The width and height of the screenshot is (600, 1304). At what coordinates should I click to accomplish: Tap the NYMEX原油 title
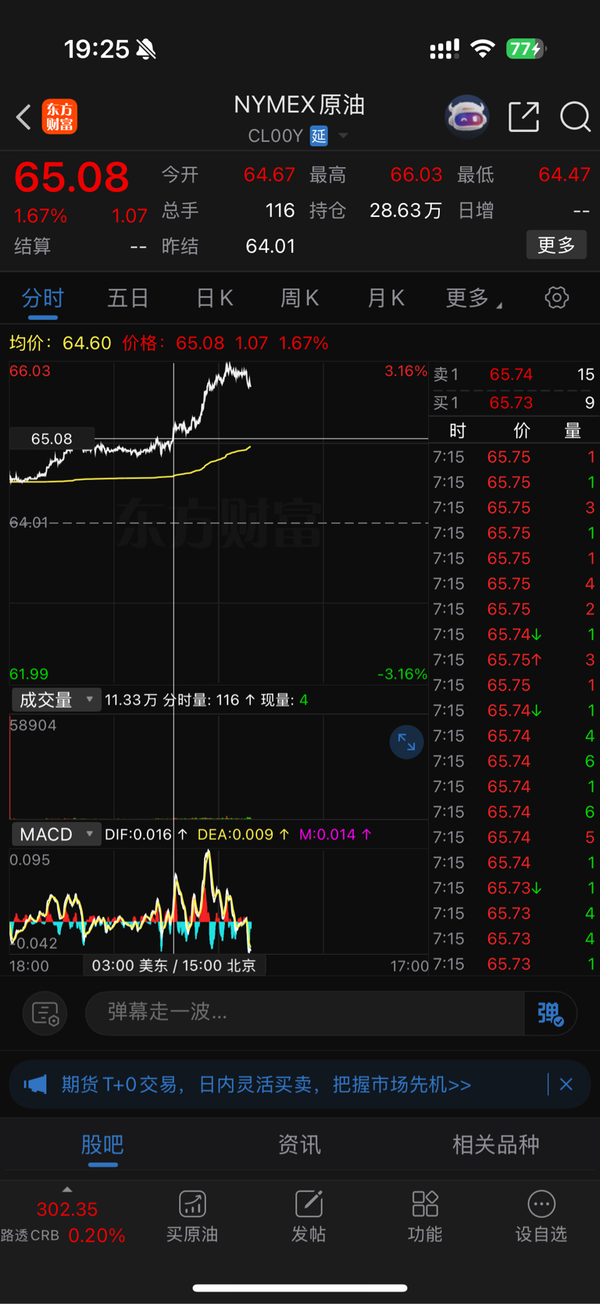coord(299,104)
